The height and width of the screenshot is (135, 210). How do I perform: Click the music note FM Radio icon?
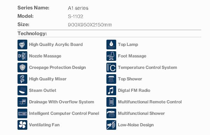click(111, 90)
